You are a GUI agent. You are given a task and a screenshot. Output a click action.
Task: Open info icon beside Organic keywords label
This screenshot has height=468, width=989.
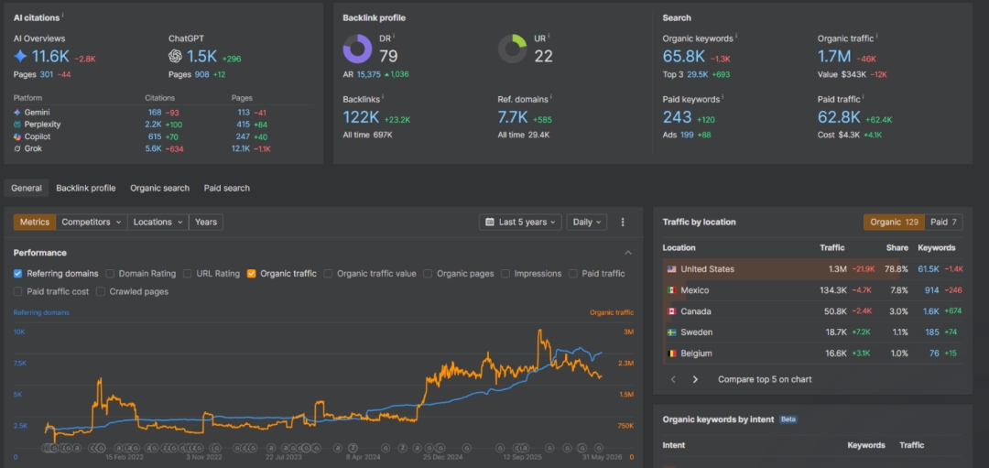click(736, 36)
